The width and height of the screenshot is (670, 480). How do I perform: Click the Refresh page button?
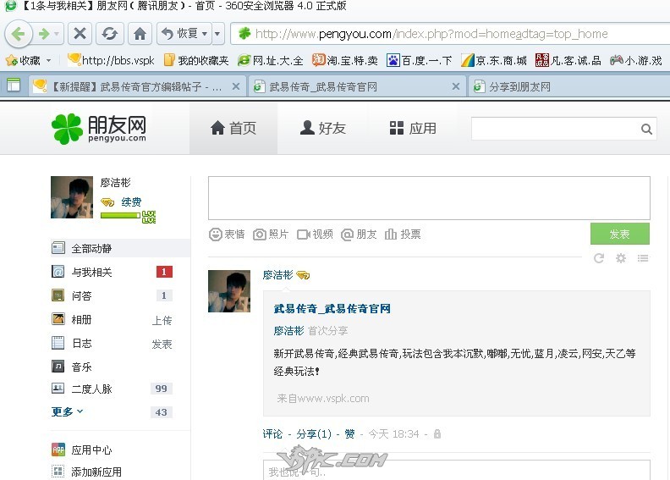109,33
